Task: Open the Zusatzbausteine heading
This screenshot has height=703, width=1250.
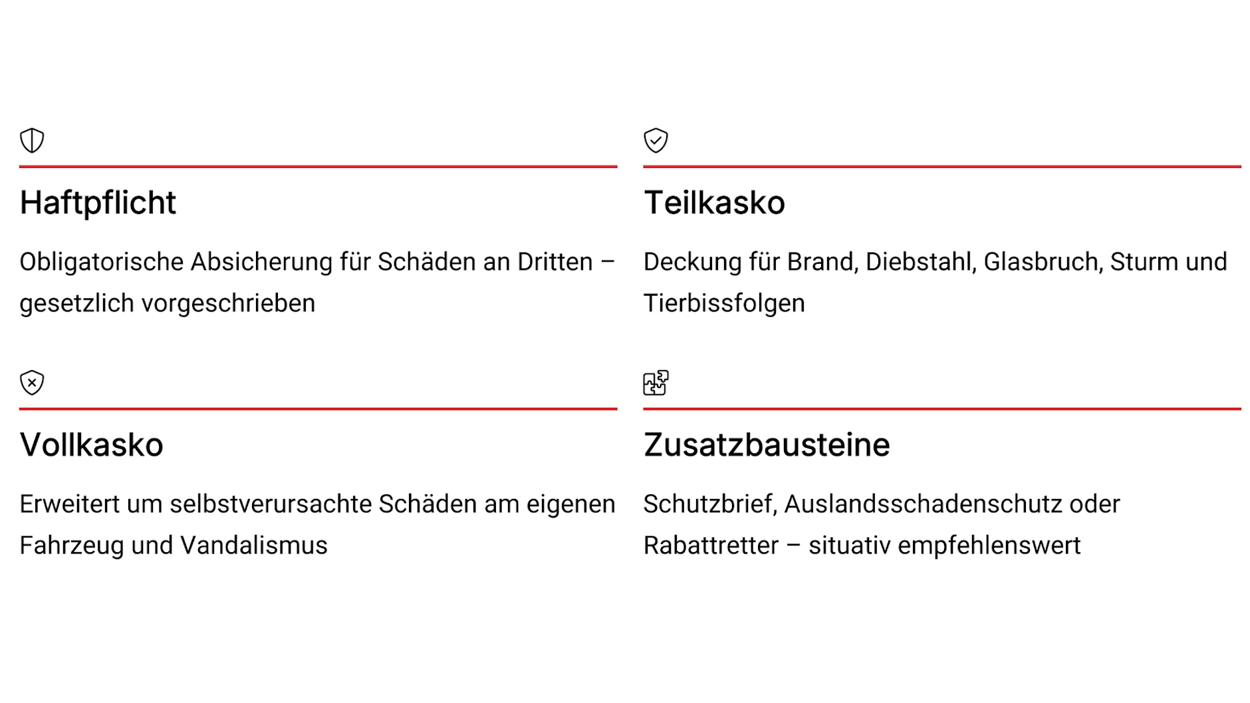Action: coord(766,445)
